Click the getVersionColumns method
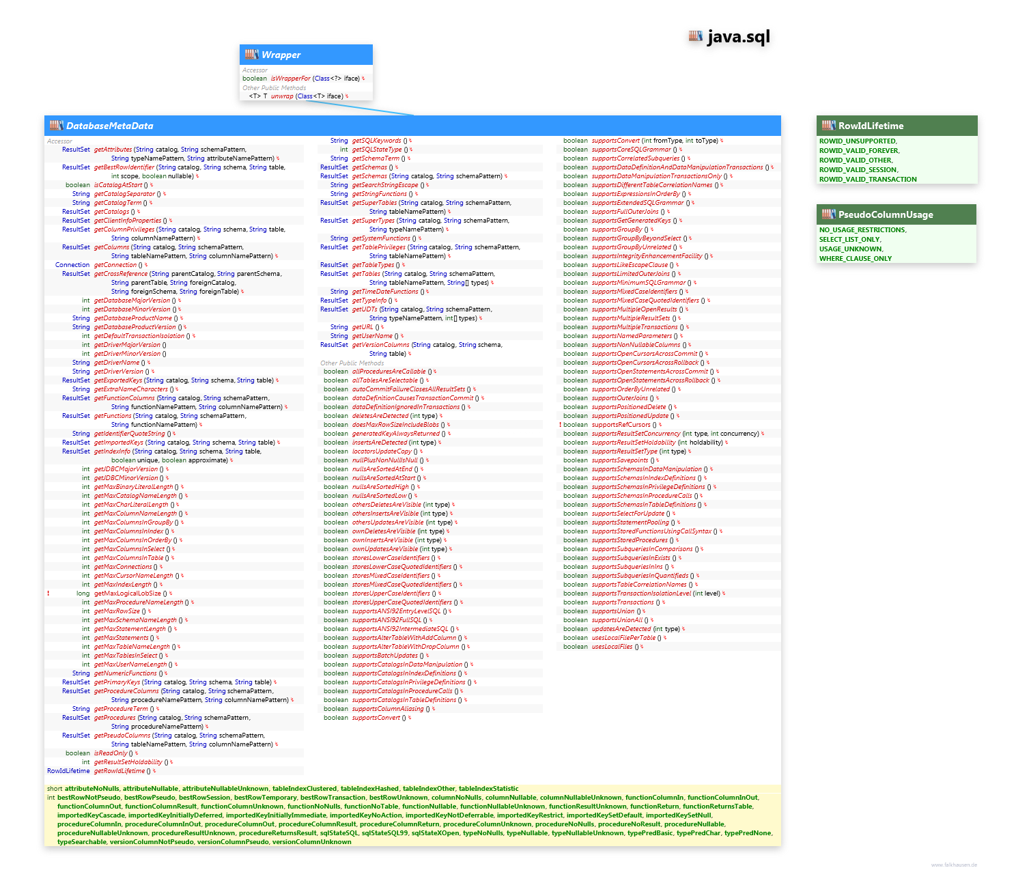Viewport: 1016px width, 896px height. (x=380, y=345)
